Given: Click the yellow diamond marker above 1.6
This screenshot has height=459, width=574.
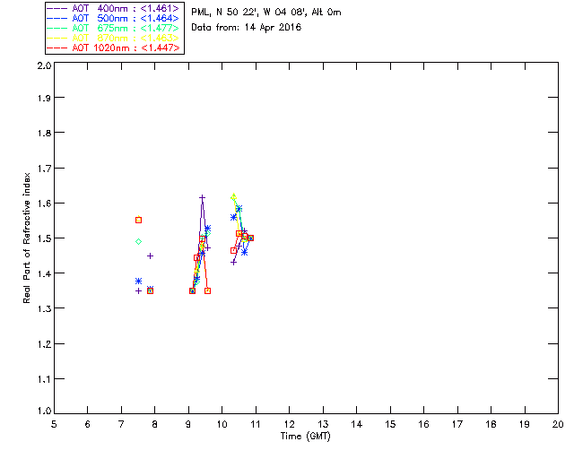Looking at the screenshot, I should click(x=233, y=197).
